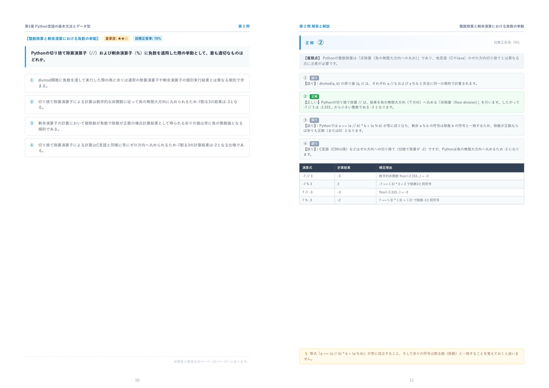Click the green 正解 badge in explanation ②
Viewport: 549px width, 388px height.
[314, 96]
